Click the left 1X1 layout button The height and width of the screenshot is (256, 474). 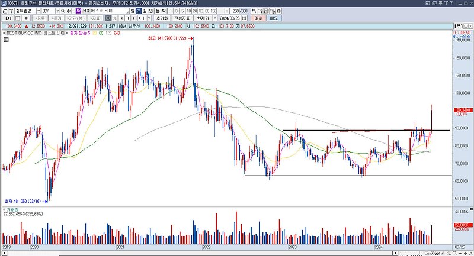pos(8,18)
